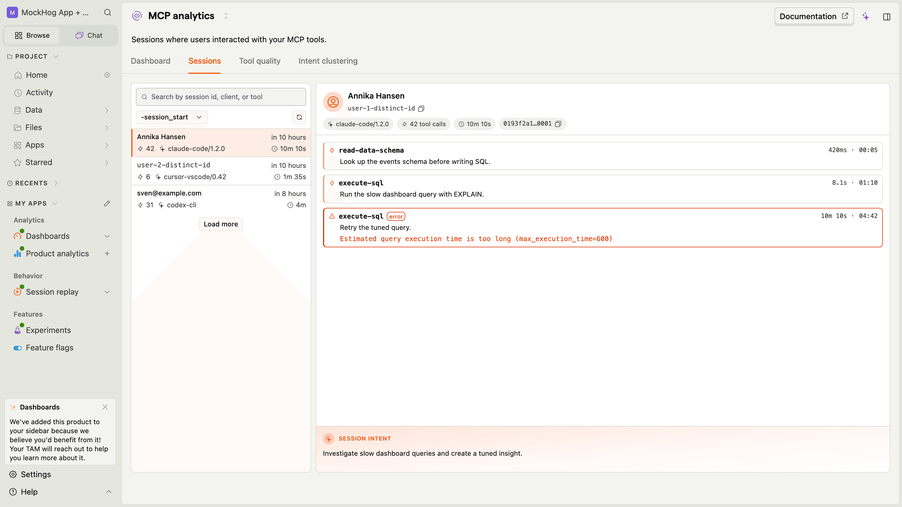Open the execute-sql EXPLAIN tool call
Screen dimensions: 902x507
(x=603, y=189)
